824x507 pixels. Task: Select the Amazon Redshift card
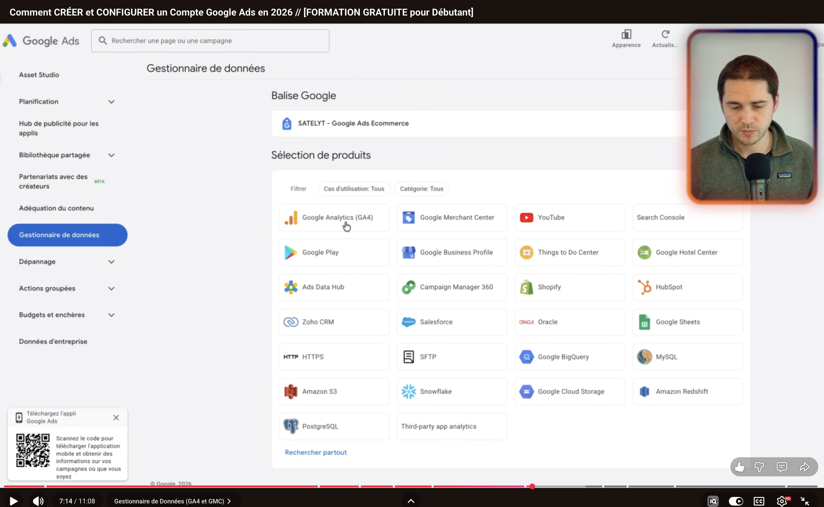pos(688,392)
